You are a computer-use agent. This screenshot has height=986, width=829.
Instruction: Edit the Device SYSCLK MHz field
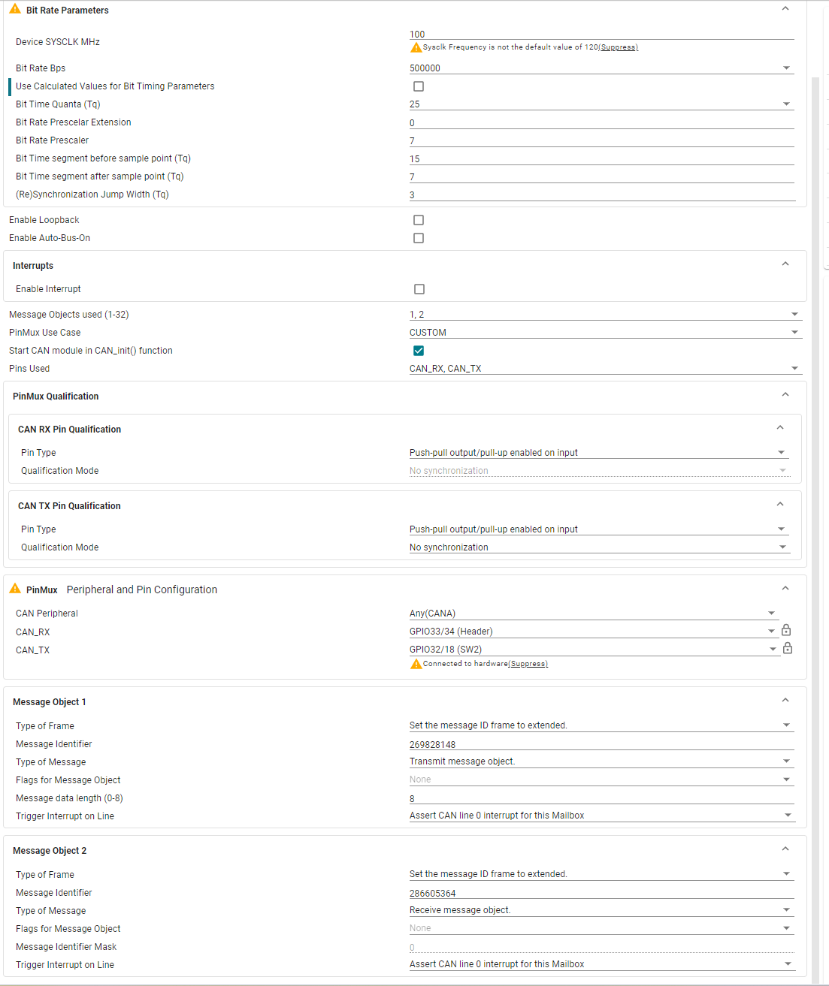(601, 35)
